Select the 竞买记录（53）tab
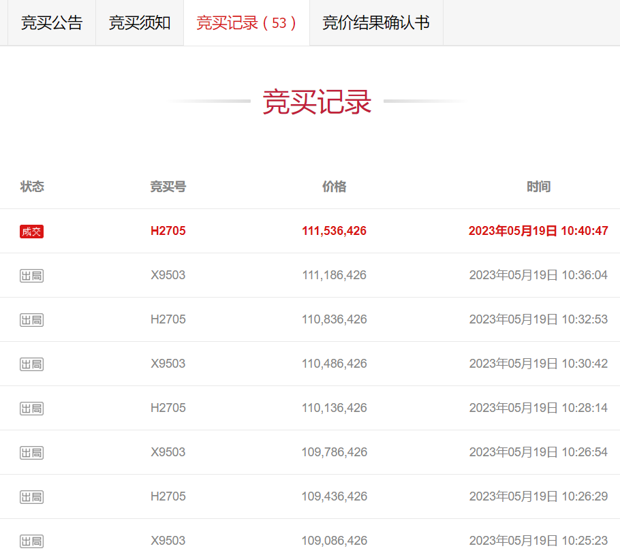 [x=246, y=22]
